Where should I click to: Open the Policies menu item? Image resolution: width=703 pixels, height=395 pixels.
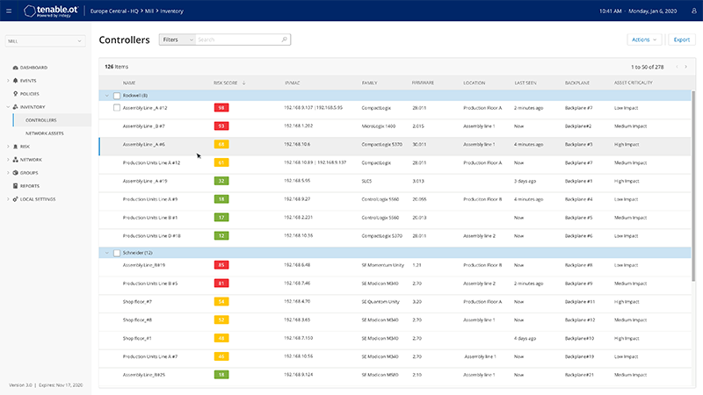(30, 94)
